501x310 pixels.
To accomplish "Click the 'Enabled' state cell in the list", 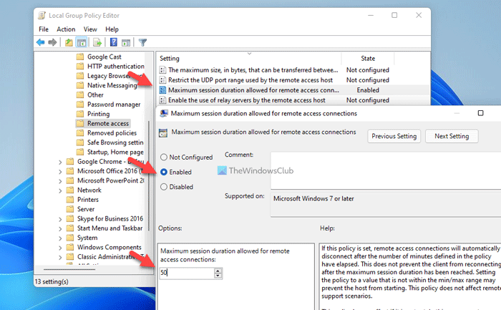I will pos(368,90).
